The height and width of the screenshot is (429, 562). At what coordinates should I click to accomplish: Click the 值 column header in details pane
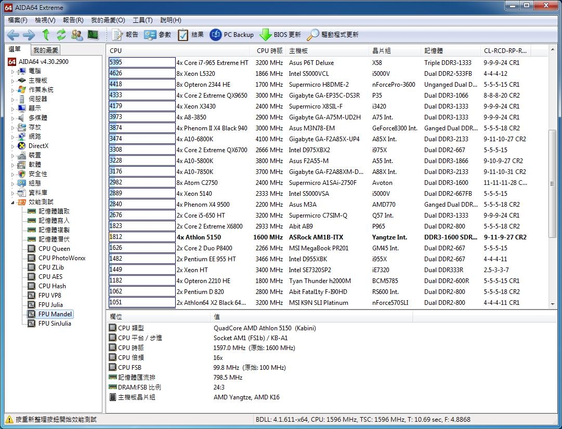(x=311, y=317)
